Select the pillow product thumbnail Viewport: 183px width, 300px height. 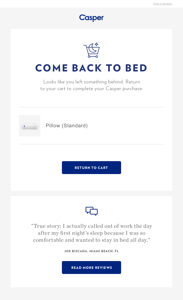tap(30, 126)
